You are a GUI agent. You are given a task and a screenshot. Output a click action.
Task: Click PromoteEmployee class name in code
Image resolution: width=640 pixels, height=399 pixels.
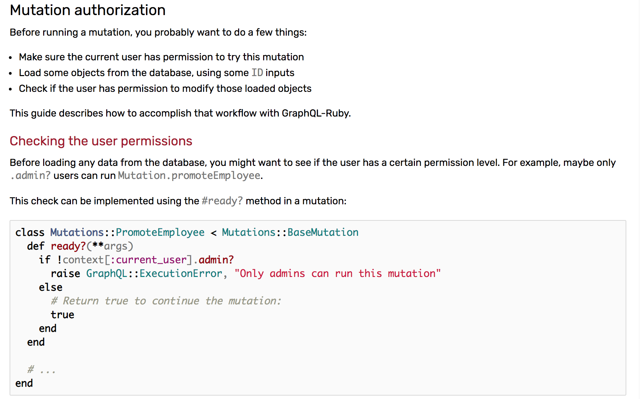(x=160, y=232)
